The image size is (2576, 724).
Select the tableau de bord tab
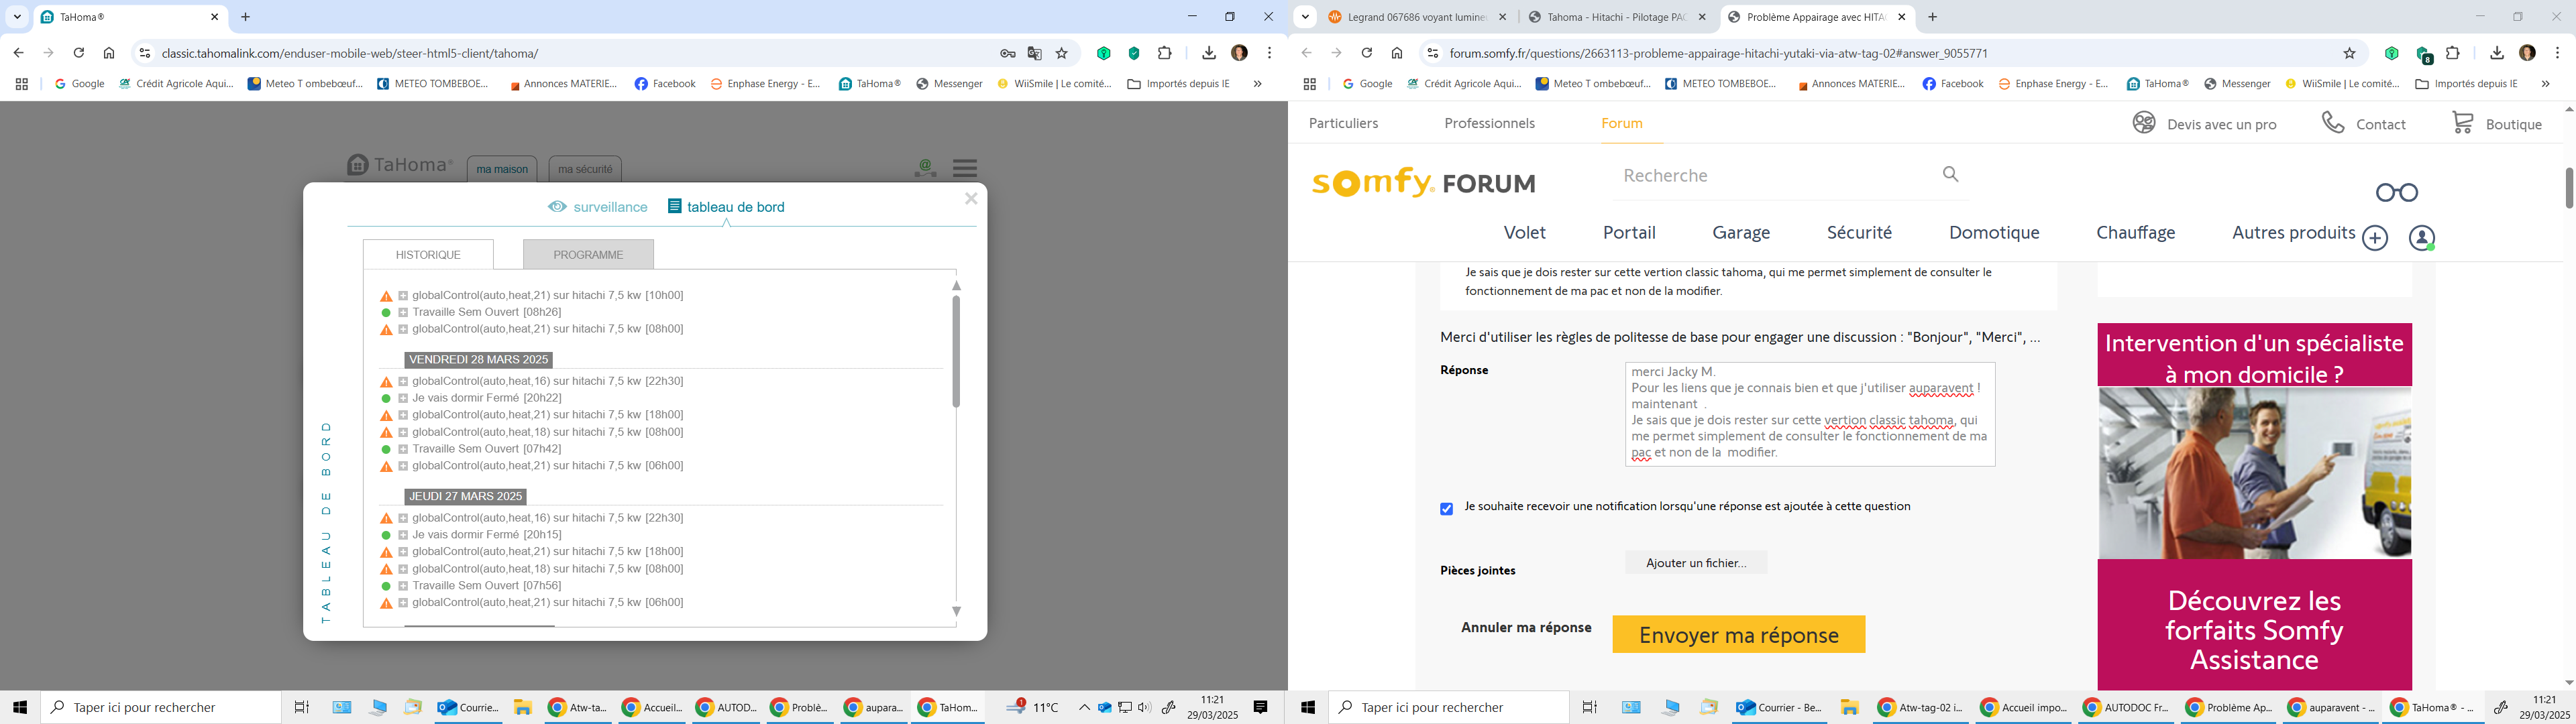coord(726,207)
